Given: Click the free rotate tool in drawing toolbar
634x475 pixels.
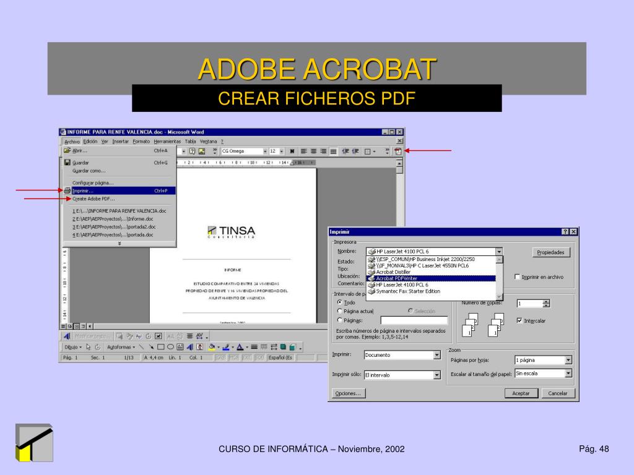Looking at the screenshot, I should 97,347.
